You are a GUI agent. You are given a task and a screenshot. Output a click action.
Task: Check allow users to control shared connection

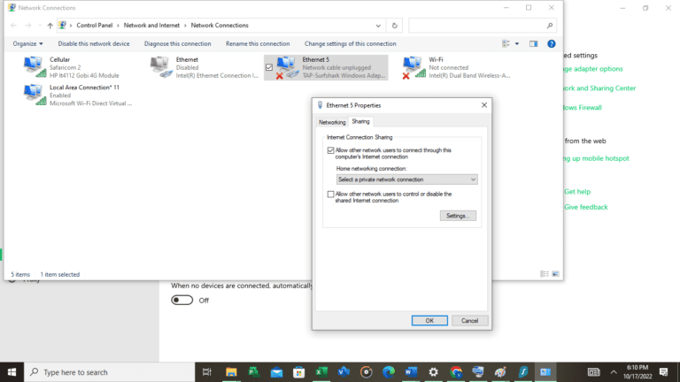[331, 194]
